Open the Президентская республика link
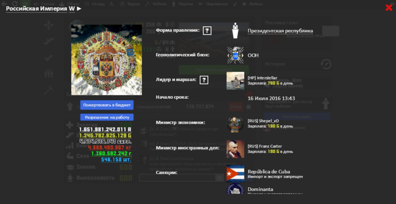 click(x=280, y=31)
